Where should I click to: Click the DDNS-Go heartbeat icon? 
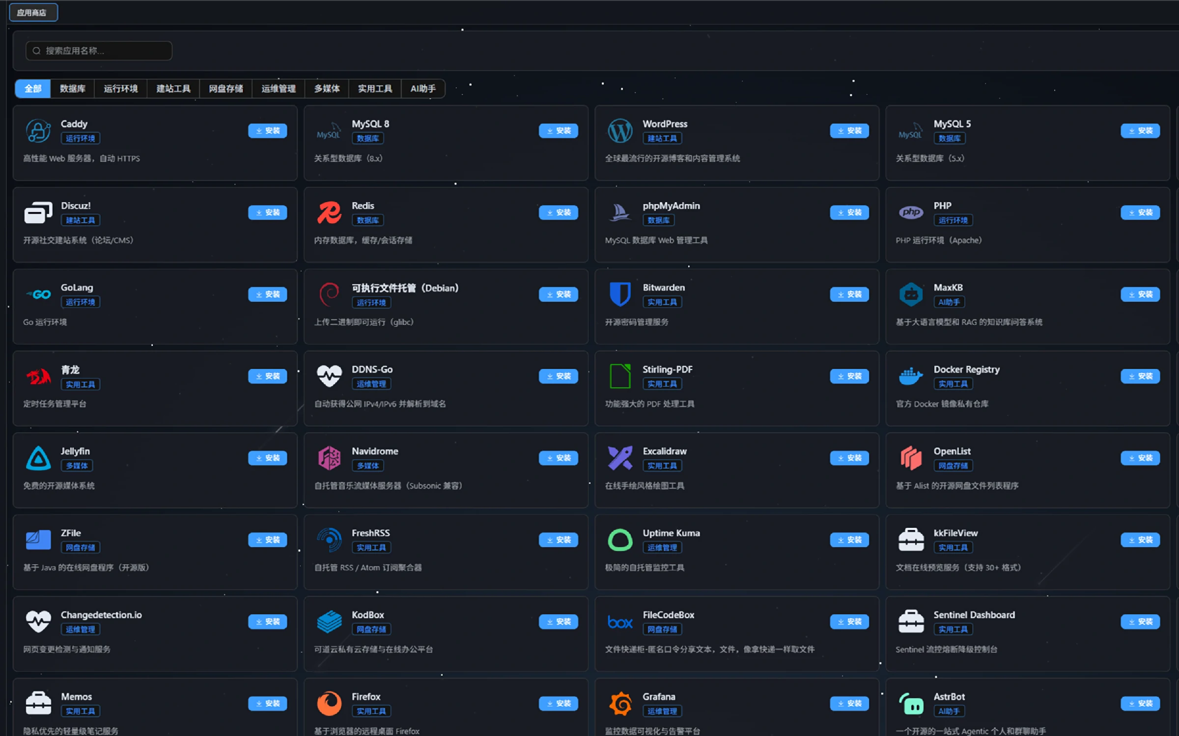pos(329,376)
